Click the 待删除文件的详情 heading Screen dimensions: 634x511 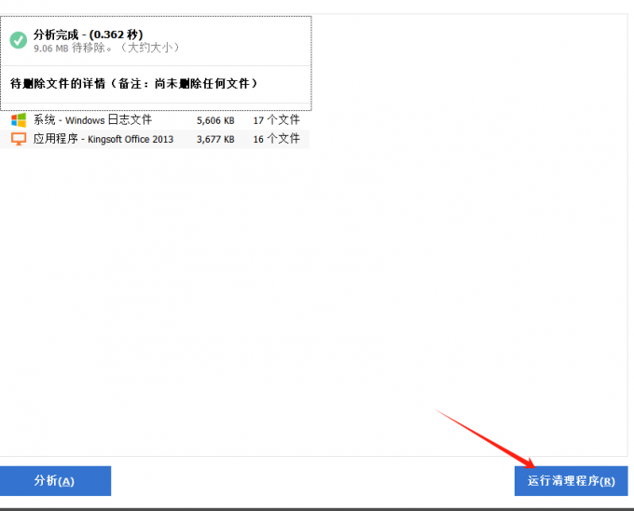pos(134,84)
